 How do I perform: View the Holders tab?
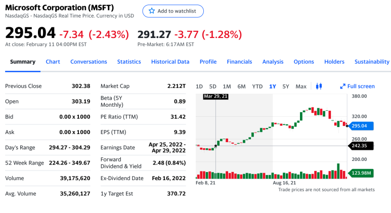334,62
